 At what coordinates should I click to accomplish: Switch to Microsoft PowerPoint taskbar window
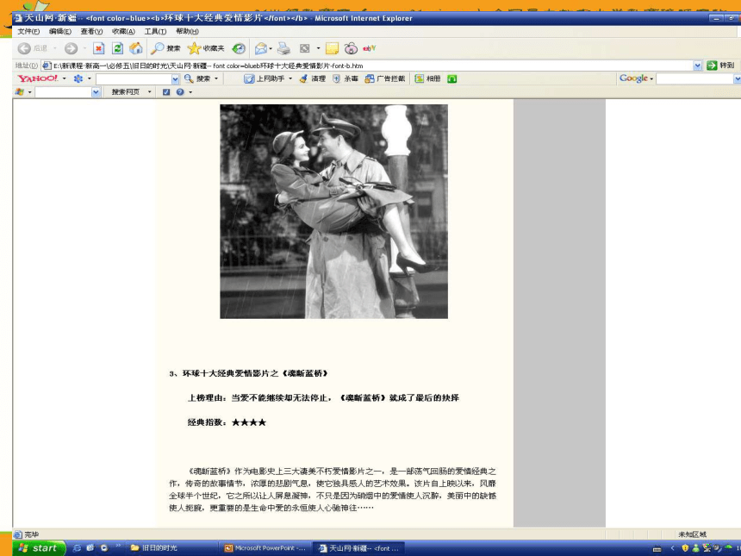coord(265,548)
